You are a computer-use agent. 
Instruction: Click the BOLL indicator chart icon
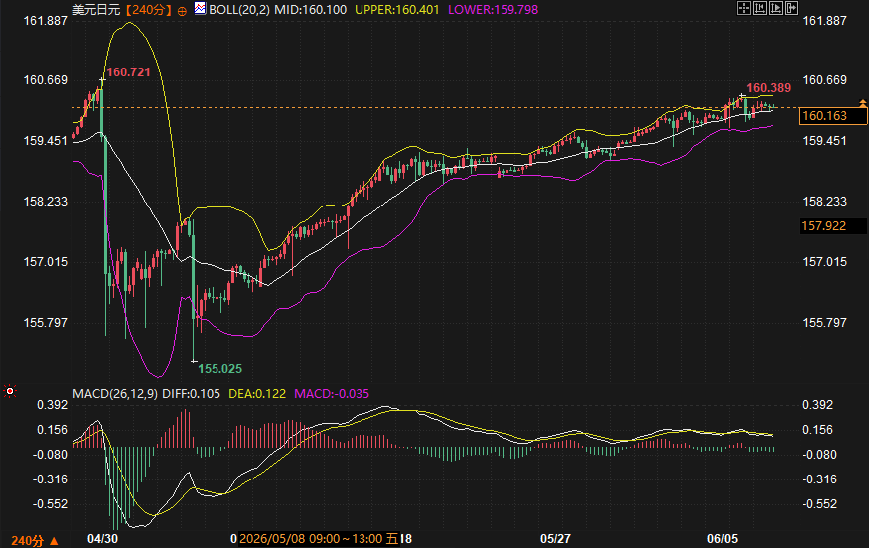tap(200, 8)
